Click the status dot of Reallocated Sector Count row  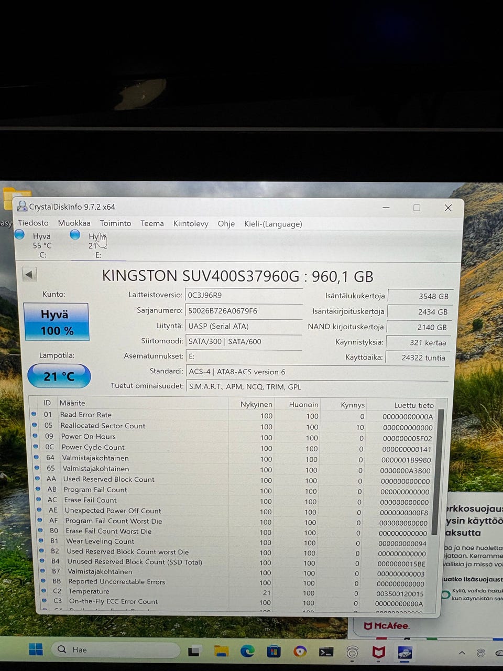click(35, 425)
